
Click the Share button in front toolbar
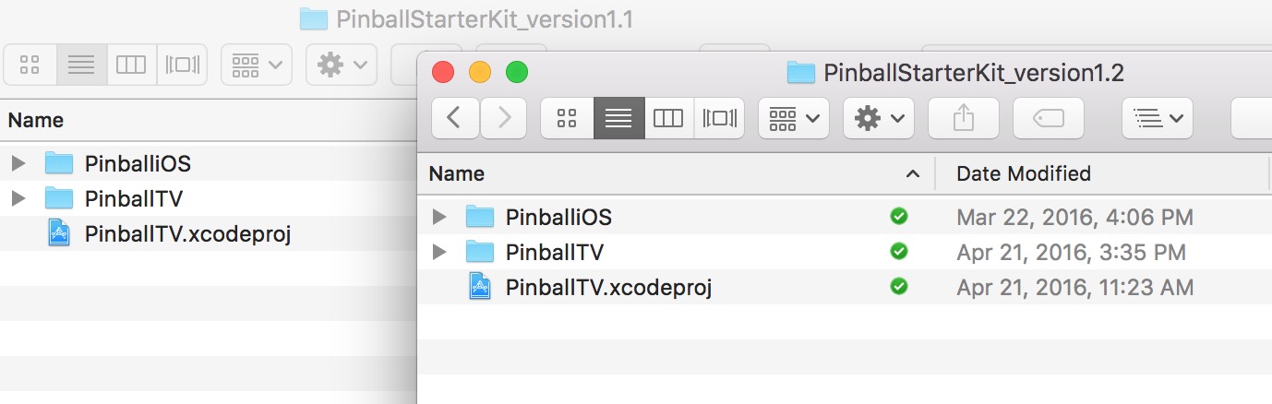point(963,117)
